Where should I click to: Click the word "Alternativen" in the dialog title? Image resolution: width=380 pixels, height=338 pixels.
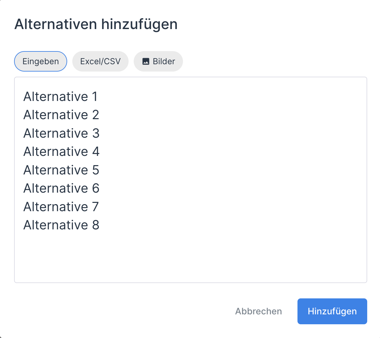pyautogui.click(x=56, y=24)
